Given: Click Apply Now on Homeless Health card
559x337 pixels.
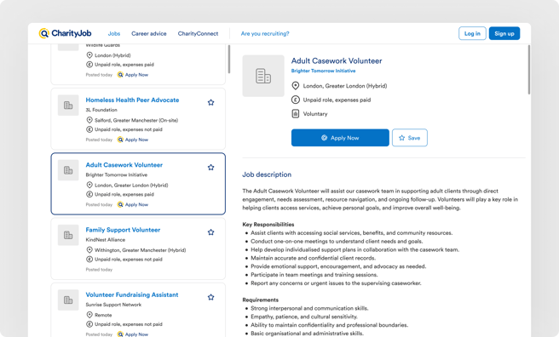Looking at the screenshot, I should point(133,140).
